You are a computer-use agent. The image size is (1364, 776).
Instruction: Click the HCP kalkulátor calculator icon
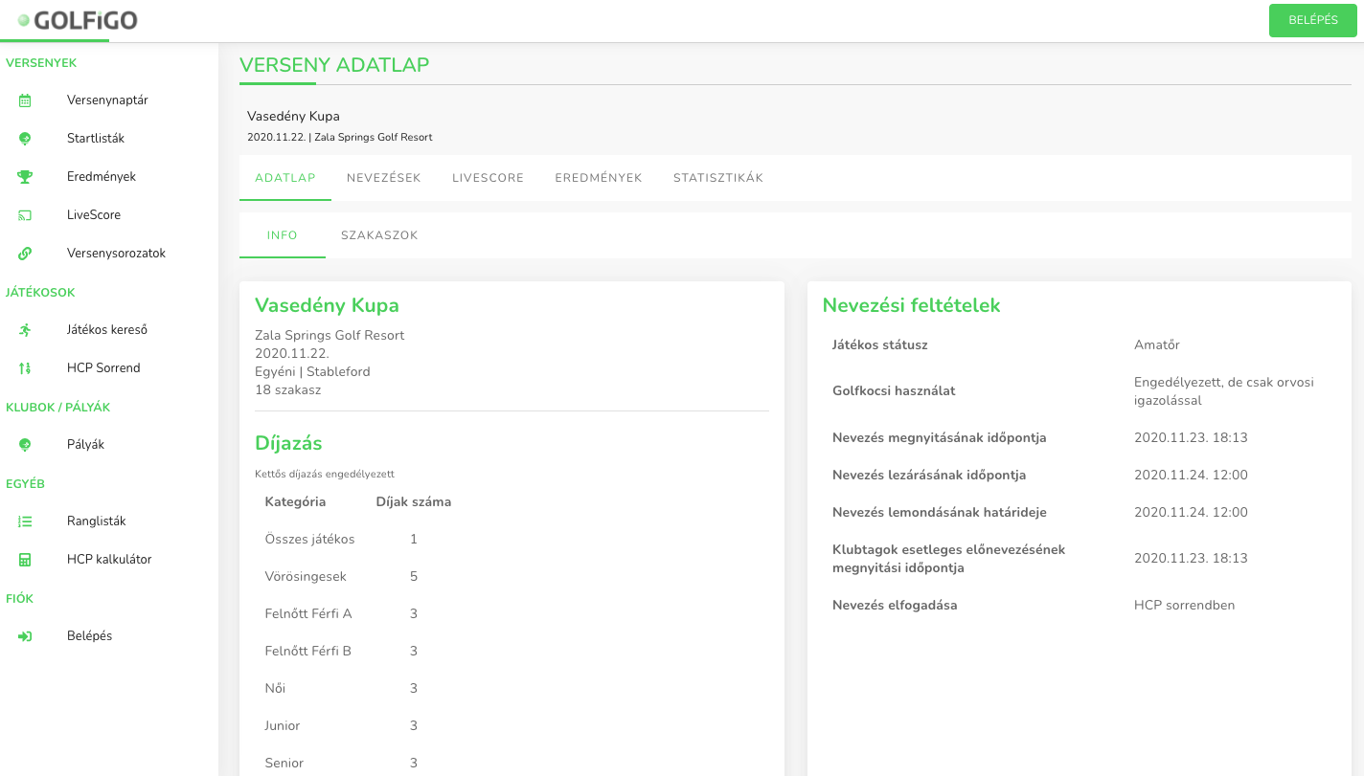click(x=25, y=560)
